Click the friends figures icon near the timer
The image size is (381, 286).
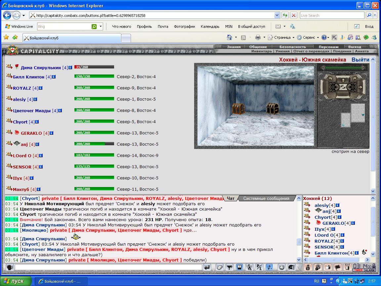point(328,267)
